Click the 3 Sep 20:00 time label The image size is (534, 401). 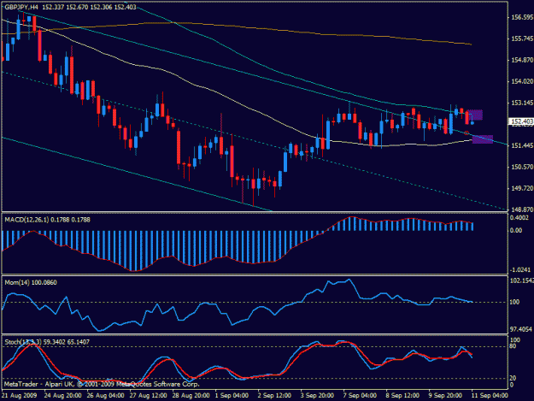point(317,396)
